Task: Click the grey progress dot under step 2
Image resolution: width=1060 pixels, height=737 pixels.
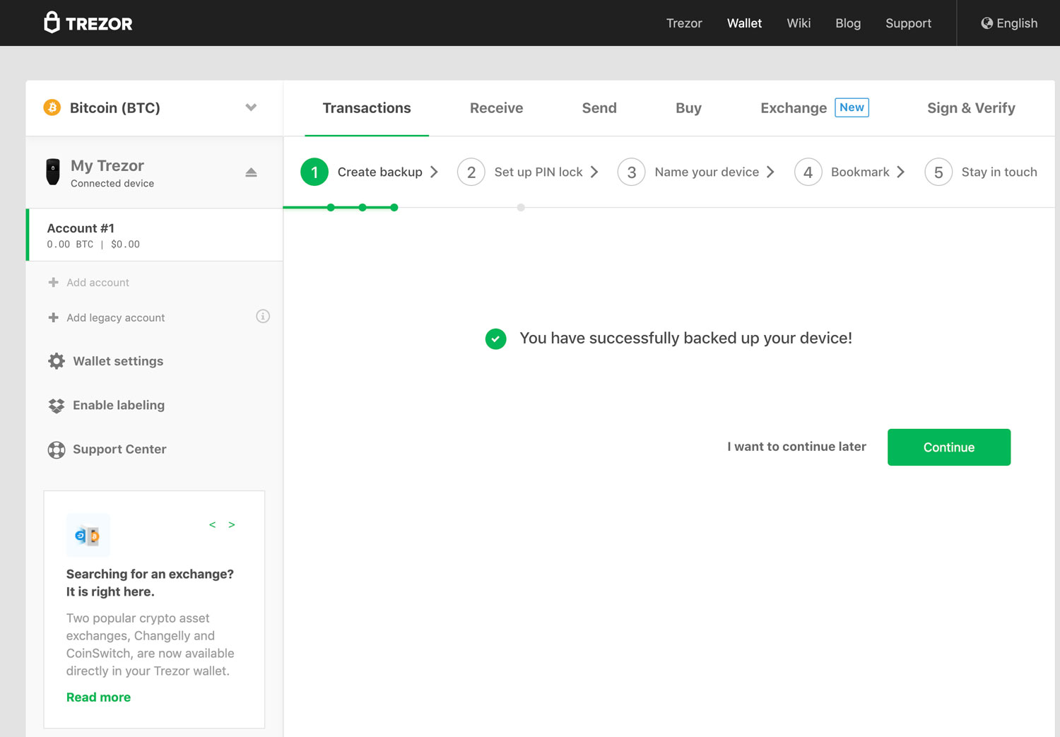Action: (x=521, y=208)
